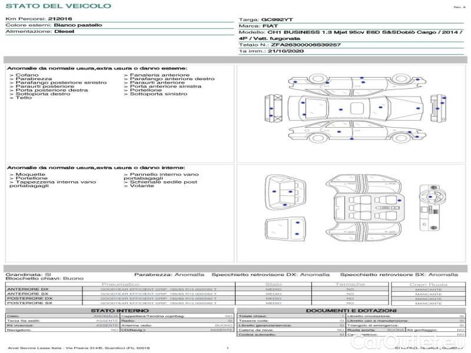This screenshot has height=353, width=471.
Task: Click the 'Schienale sedile post' entry
Action: pyautogui.click(x=160, y=182)
